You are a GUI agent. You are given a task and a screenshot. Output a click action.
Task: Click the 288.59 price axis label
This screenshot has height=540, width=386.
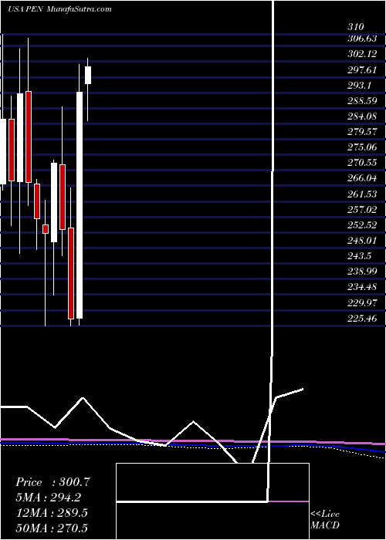coord(361,101)
